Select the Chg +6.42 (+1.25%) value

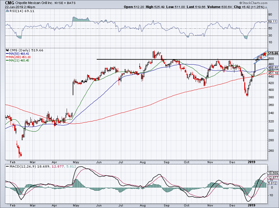(x=249, y=7)
